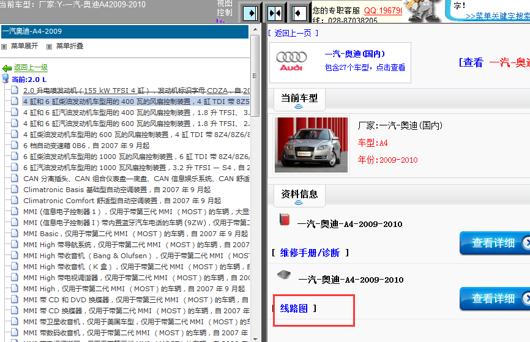Screen dimensions: 530x342
Task: Open MMI High 带电视调谐器 entry
Action: 136,278
